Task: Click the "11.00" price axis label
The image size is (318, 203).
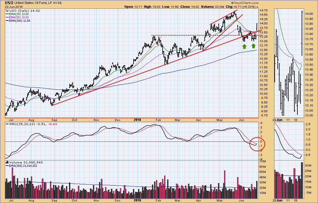Action: tap(264, 76)
